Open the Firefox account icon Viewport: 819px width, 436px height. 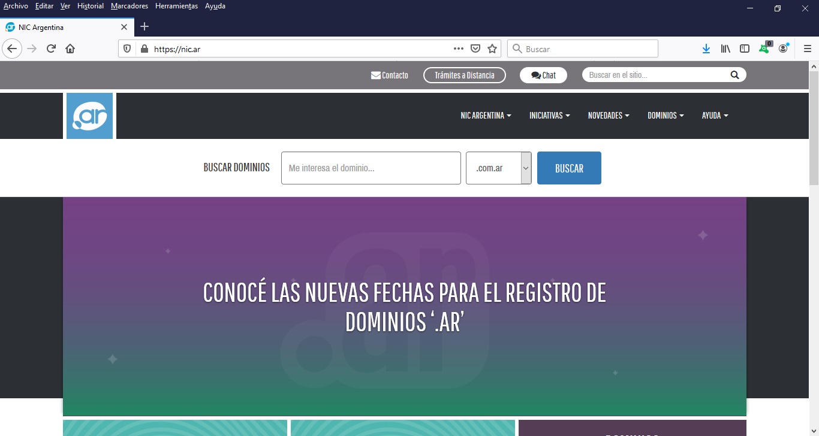pyautogui.click(x=784, y=49)
